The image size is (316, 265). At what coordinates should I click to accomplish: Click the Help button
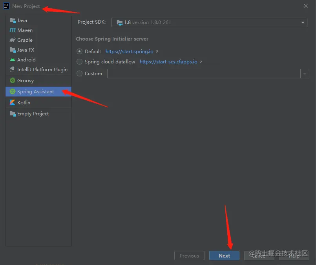coord(294,256)
